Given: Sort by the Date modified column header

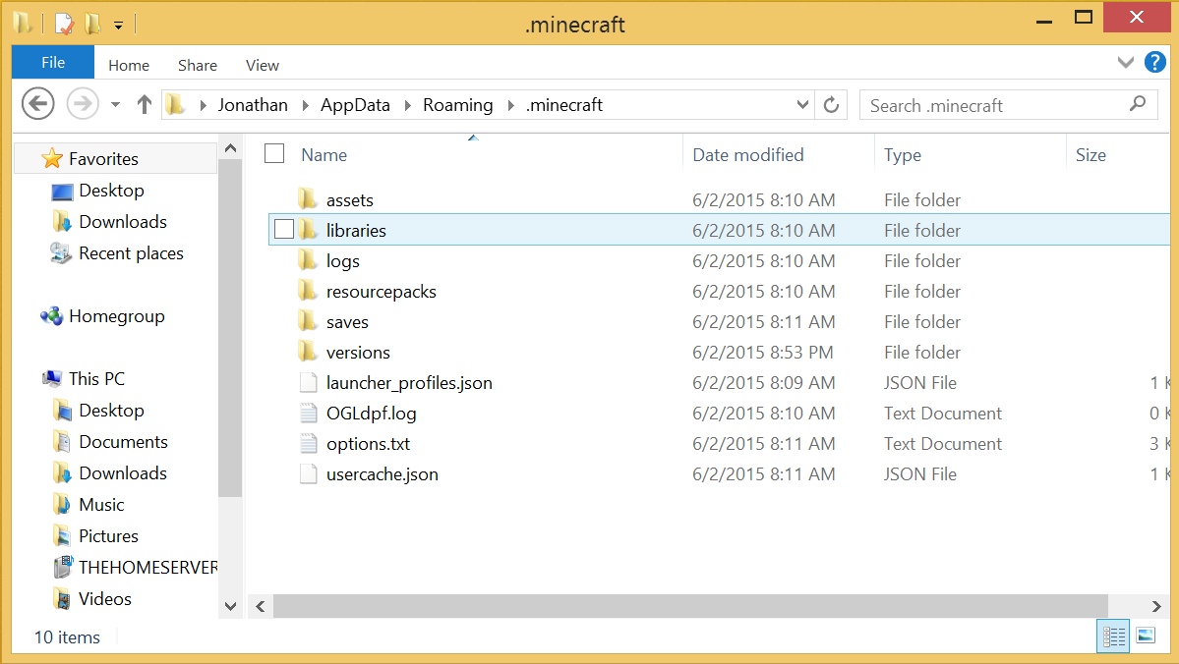Looking at the screenshot, I should (x=747, y=155).
